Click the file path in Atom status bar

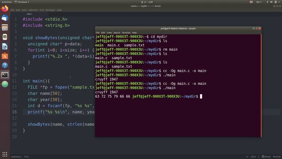pyautogui.click(x=16, y=157)
